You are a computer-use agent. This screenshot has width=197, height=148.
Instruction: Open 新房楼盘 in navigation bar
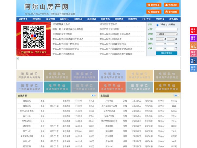point(51,19)
